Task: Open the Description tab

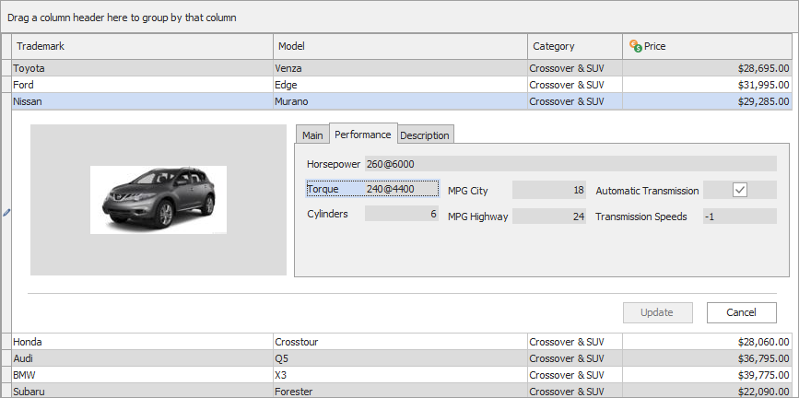Action: [x=425, y=135]
